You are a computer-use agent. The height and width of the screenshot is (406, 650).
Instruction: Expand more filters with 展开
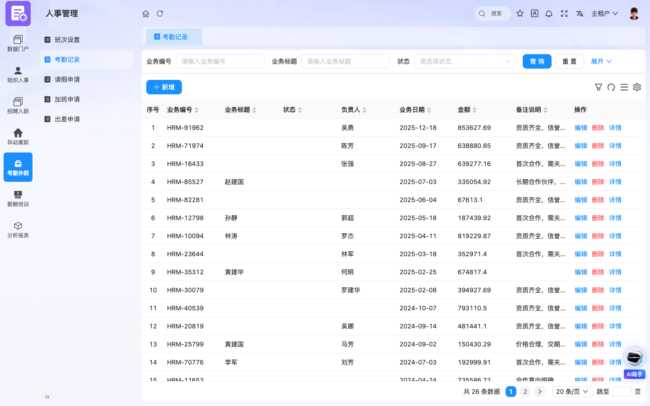pyautogui.click(x=601, y=61)
